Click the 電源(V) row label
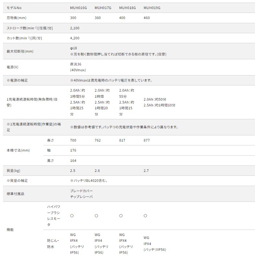This screenshot has width=255, height=256. (12, 67)
